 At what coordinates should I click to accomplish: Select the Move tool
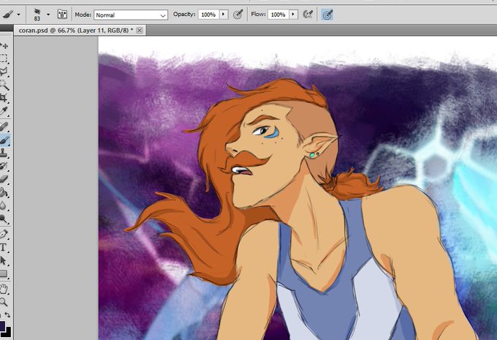pyautogui.click(x=4, y=45)
